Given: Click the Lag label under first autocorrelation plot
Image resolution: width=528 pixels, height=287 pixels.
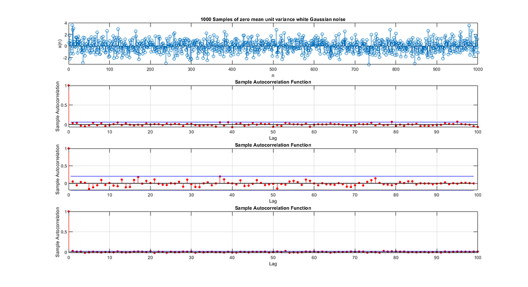Looking at the screenshot, I should [273, 138].
